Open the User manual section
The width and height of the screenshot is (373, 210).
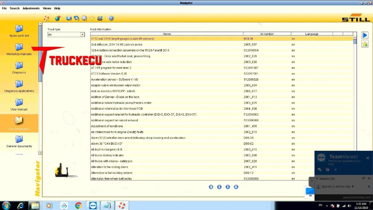[x=19, y=105]
